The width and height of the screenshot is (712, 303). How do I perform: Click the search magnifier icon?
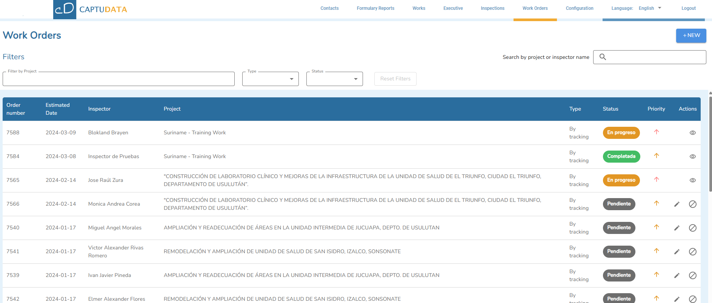click(603, 57)
